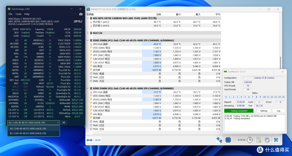Click thermometer icon beside 芯片组 2 (xHCI)
Viewport: 292px width, 156px height.
click(91, 26)
